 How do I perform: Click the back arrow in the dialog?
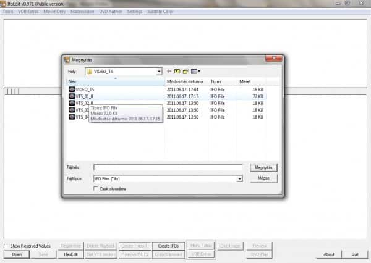point(169,72)
